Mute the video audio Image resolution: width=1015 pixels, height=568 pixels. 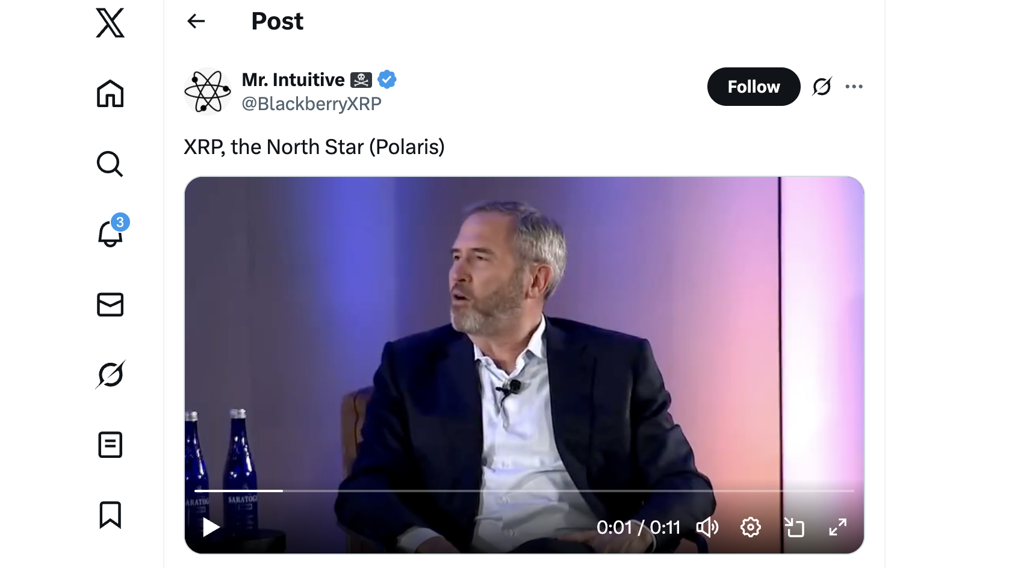pyautogui.click(x=707, y=527)
